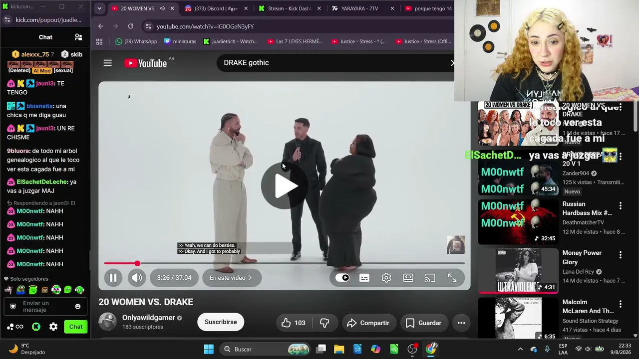Screen dimensions: 639x359
Task: Dislike the video with thumbs-down
Action: point(324,323)
